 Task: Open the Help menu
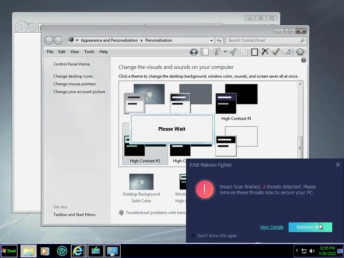103,52
